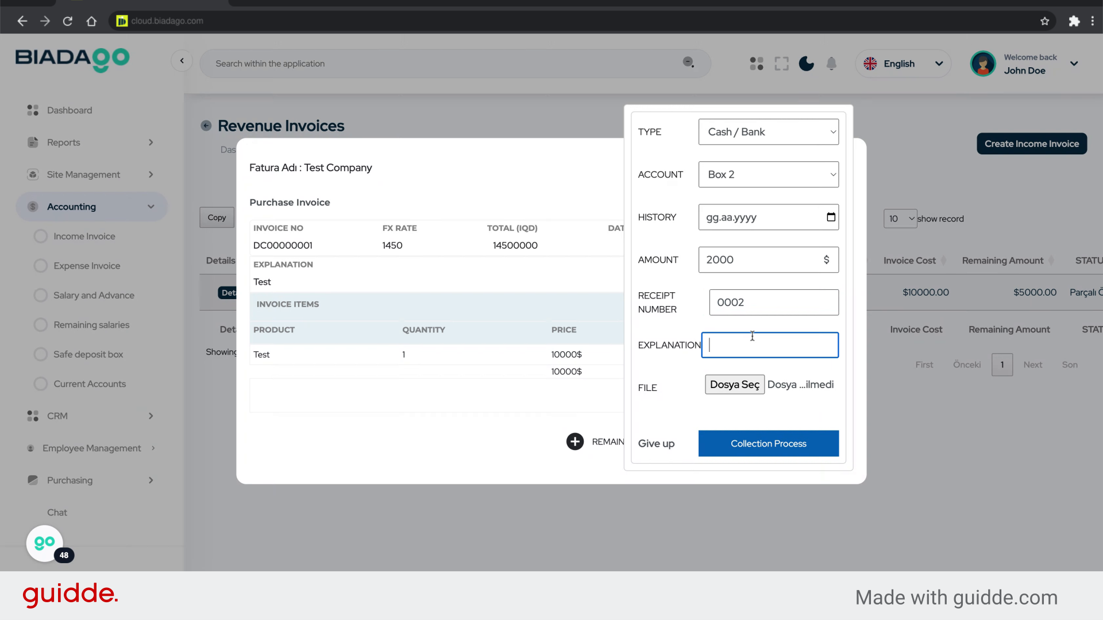
Task: Click the Dosya Seç file chooser button
Action: (x=734, y=385)
